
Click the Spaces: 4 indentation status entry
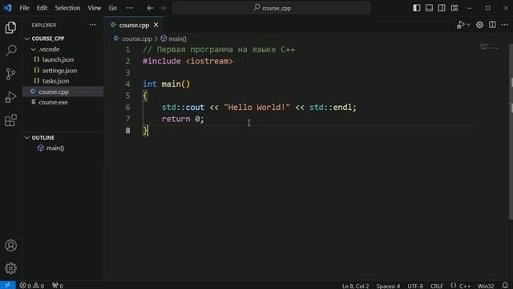point(388,286)
